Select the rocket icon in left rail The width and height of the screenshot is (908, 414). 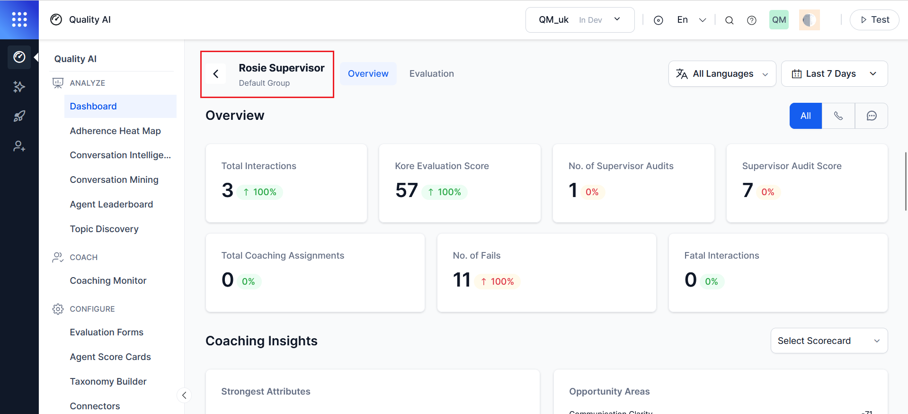(19, 116)
